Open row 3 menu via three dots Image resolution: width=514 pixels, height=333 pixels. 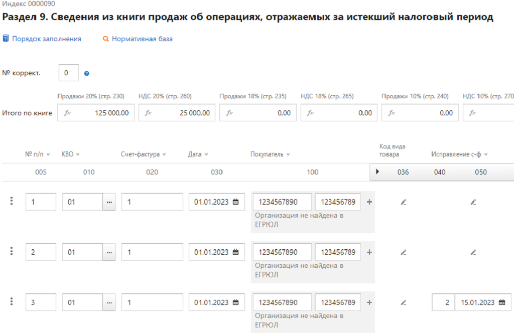tap(12, 301)
